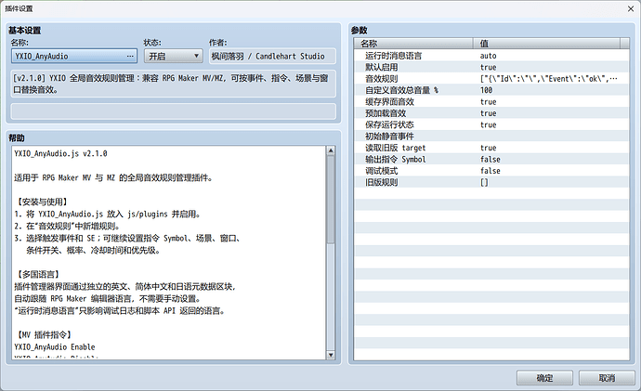Click the [] value of 旧版规则
Screen dimensions: 641x391
[484, 182]
